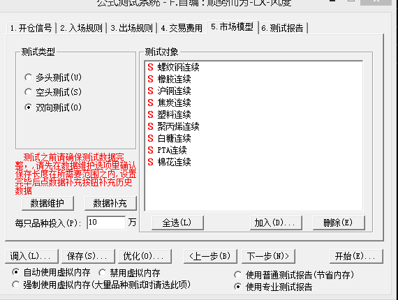The width and height of the screenshot is (398, 300).
Task: Click the S icon beside 沪铜连续
Action: [x=151, y=91]
